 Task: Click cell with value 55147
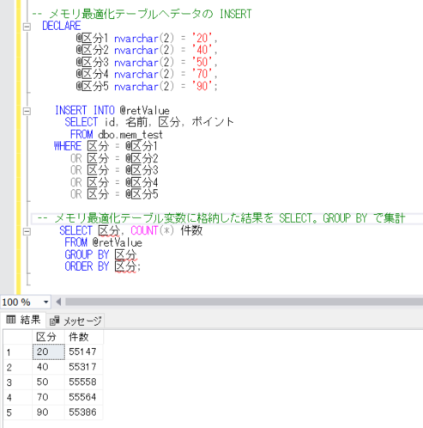click(x=84, y=352)
